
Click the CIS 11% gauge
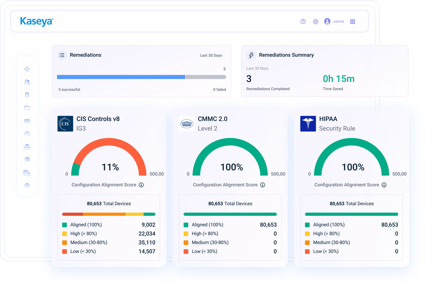pos(109,157)
